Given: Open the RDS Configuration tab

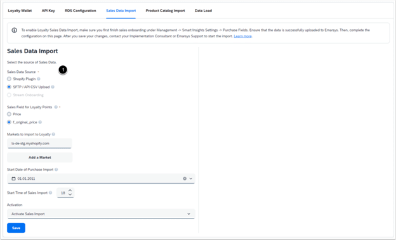Looking at the screenshot, I should coord(81,11).
